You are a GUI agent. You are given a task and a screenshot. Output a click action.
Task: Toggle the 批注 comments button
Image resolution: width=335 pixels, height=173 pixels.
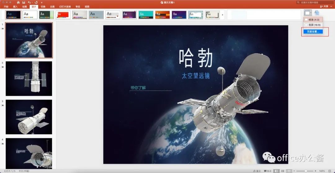(267, 171)
